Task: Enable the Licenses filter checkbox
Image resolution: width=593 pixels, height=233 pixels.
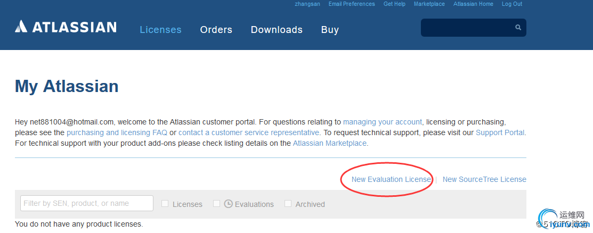Action: 165,204
